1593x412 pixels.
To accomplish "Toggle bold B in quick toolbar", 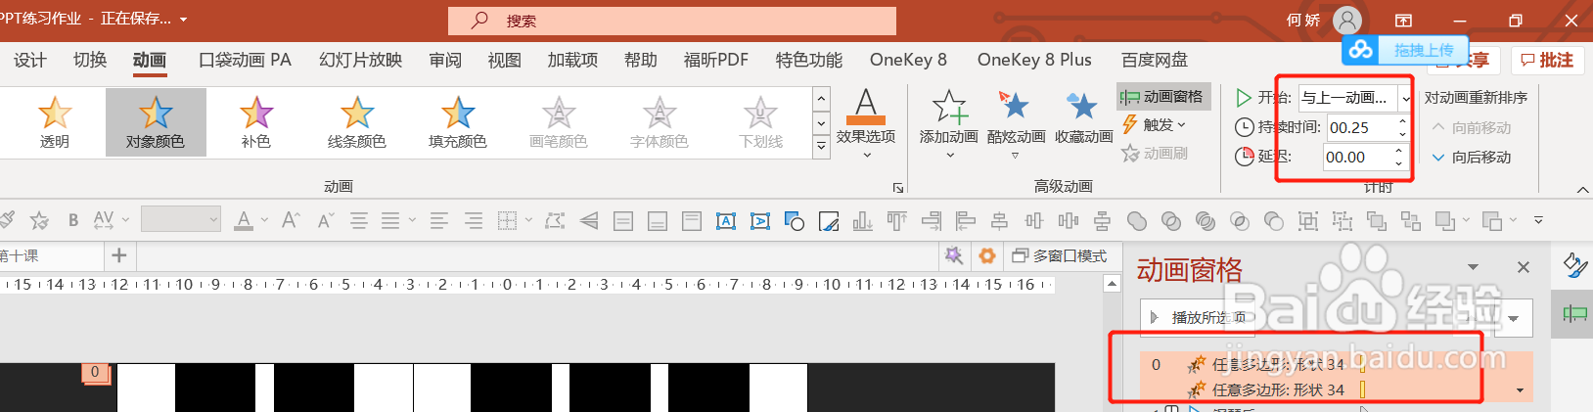I will click(73, 221).
